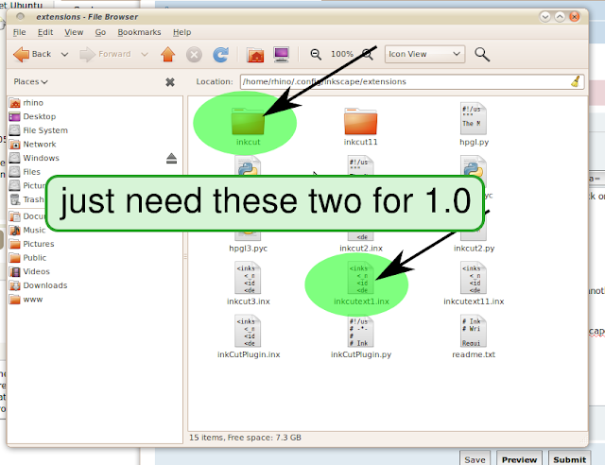Viewport: 605px width, 465px height.
Task: Select the inkcut11 folder icon
Action: click(360, 121)
